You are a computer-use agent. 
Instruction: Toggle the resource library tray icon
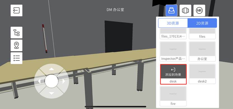[x=171, y=10]
